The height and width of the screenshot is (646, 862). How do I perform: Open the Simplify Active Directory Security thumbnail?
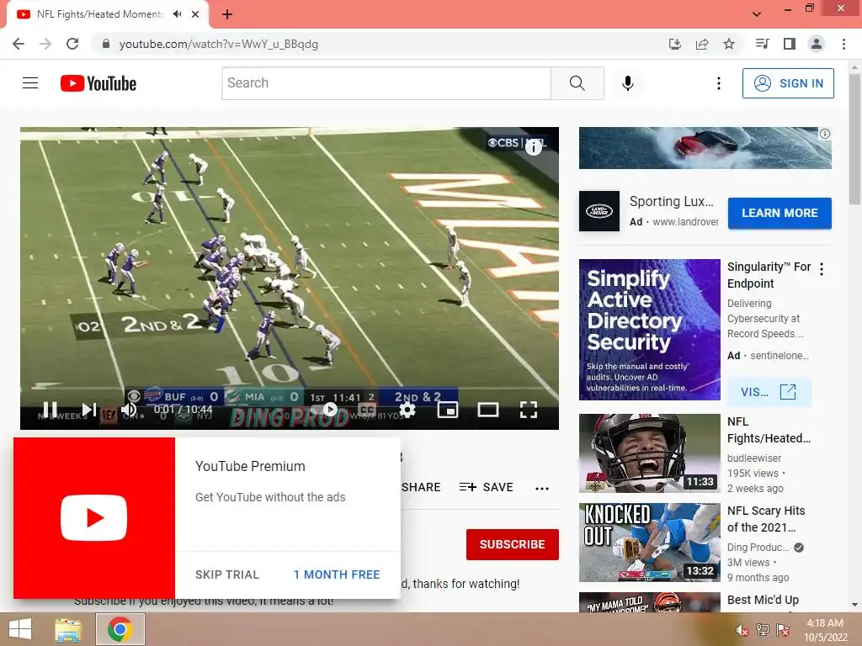(x=650, y=330)
